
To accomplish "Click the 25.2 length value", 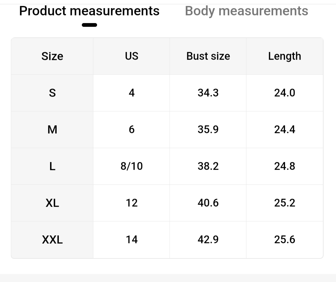I will [285, 203].
